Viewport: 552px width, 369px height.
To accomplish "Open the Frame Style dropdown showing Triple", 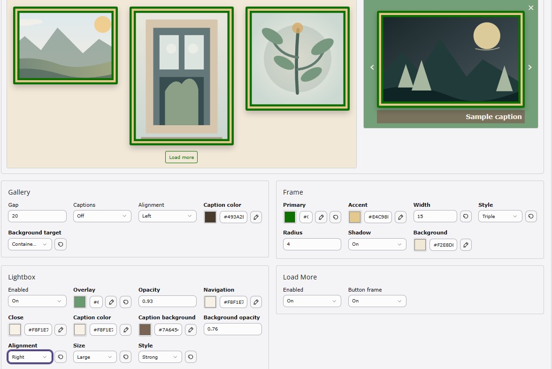I will tap(500, 216).
